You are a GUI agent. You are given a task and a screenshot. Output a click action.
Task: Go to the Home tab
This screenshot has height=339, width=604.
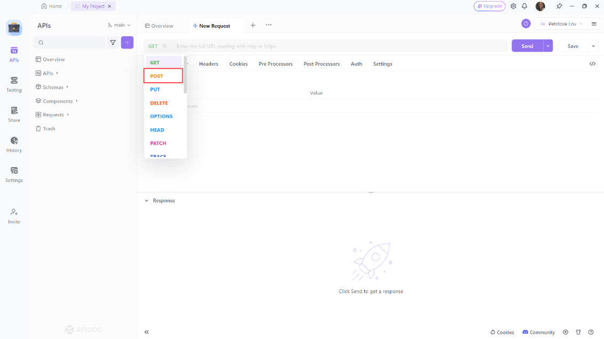(51, 6)
